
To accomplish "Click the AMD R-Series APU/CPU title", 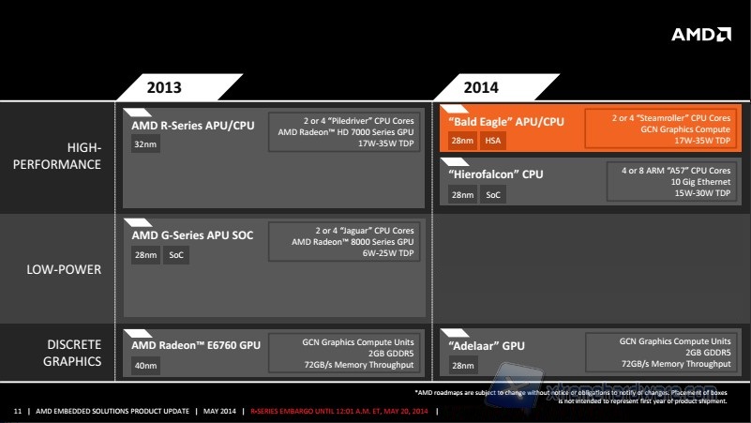I will click(190, 126).
